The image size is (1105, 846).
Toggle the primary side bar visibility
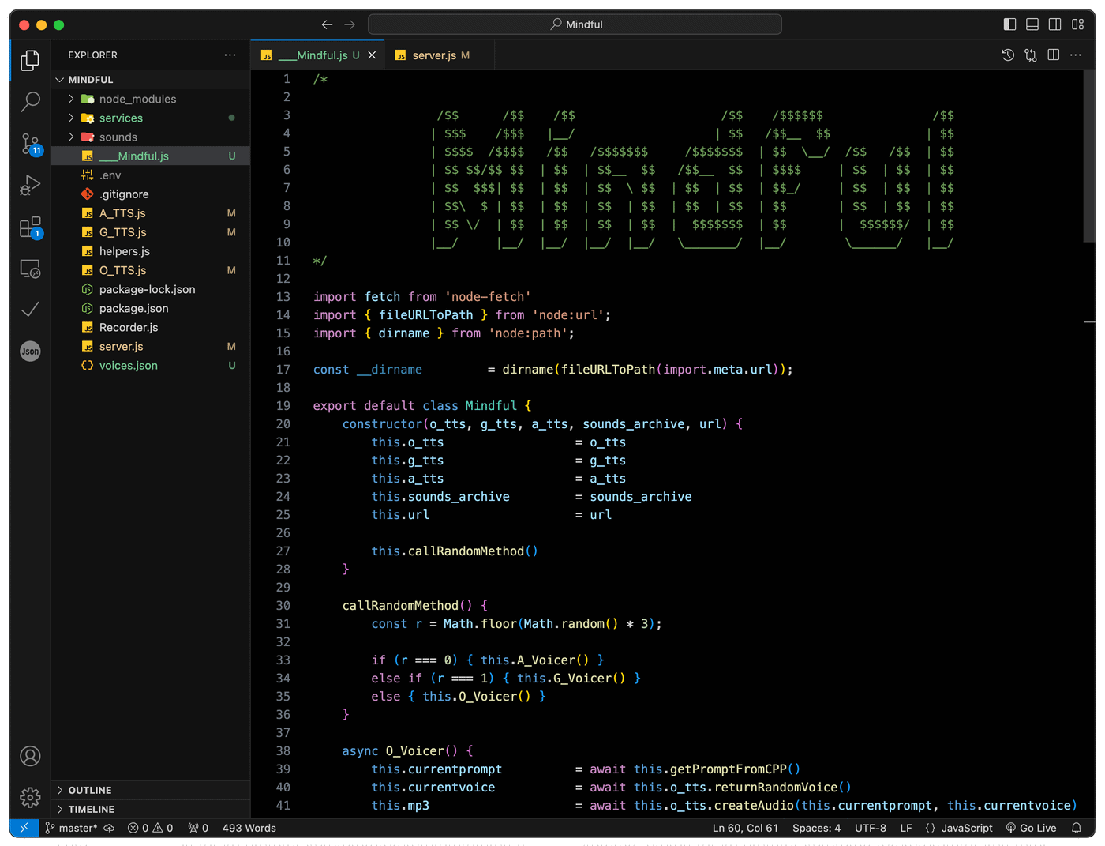(1009, 24)
